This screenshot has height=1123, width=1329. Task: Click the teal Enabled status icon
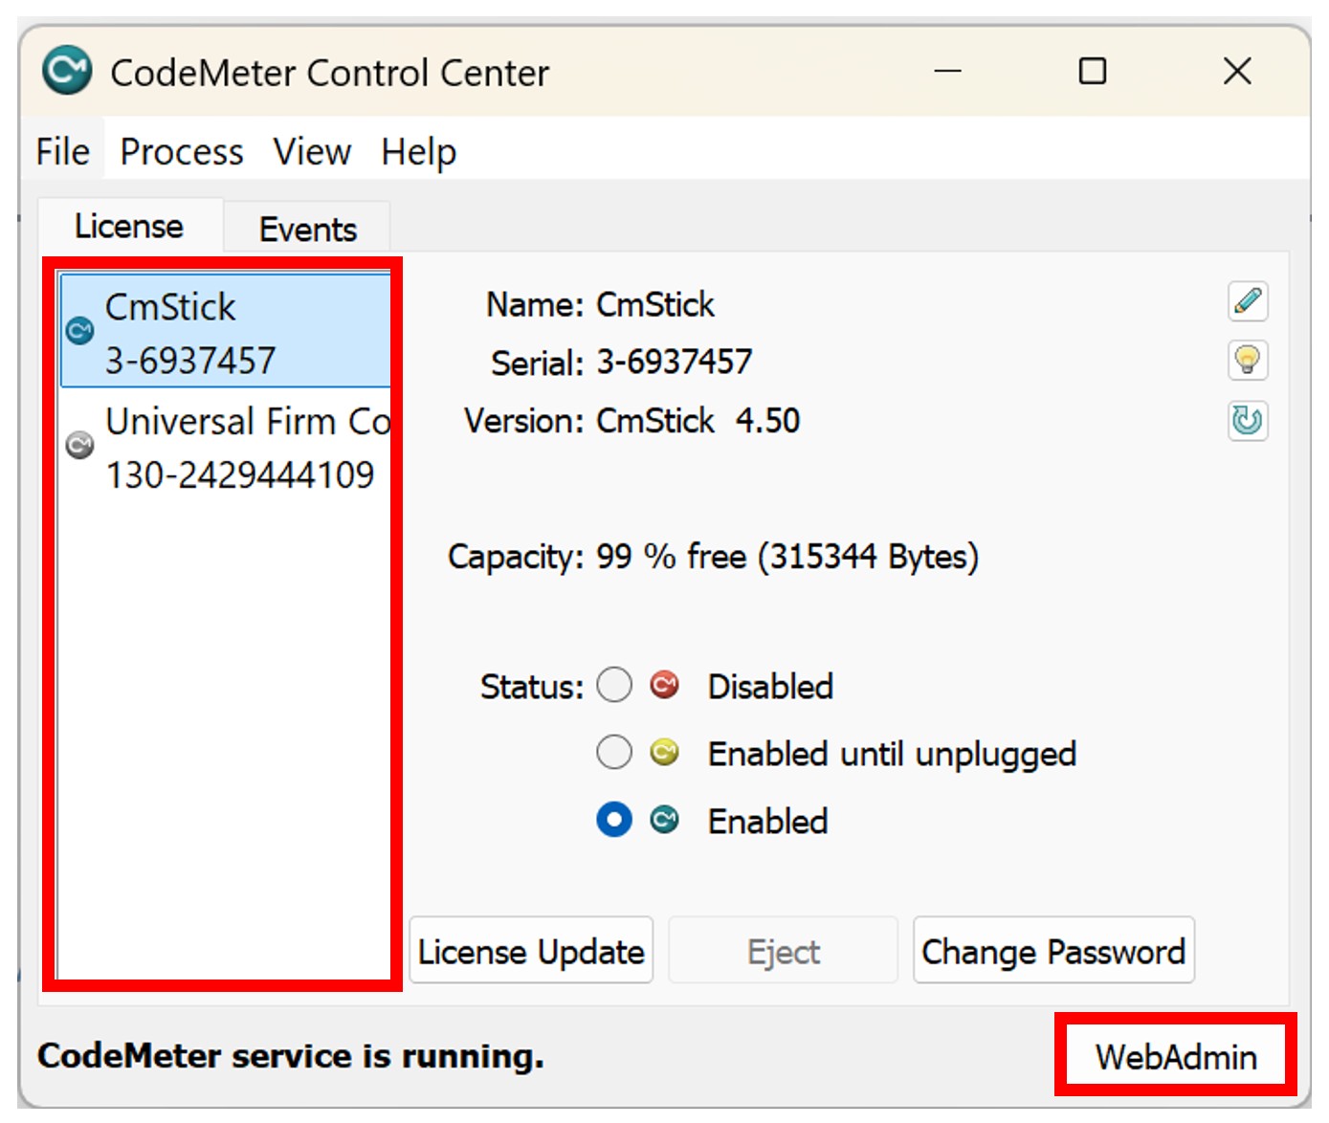point(664,820)
